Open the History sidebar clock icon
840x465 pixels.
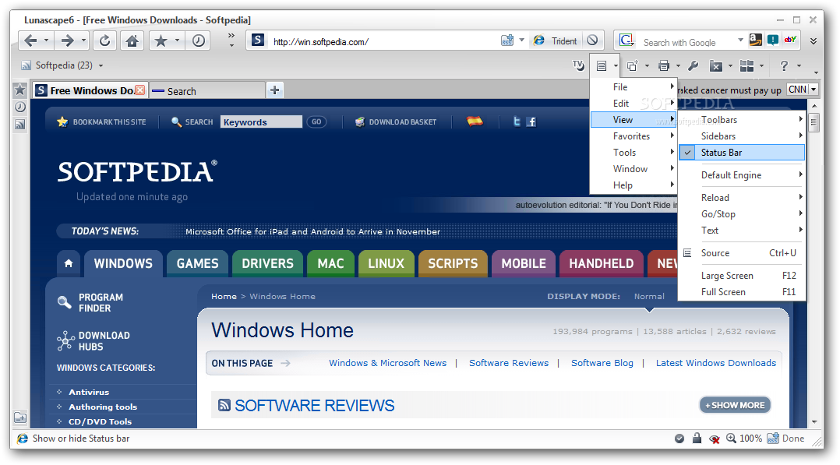coord(19,107)
